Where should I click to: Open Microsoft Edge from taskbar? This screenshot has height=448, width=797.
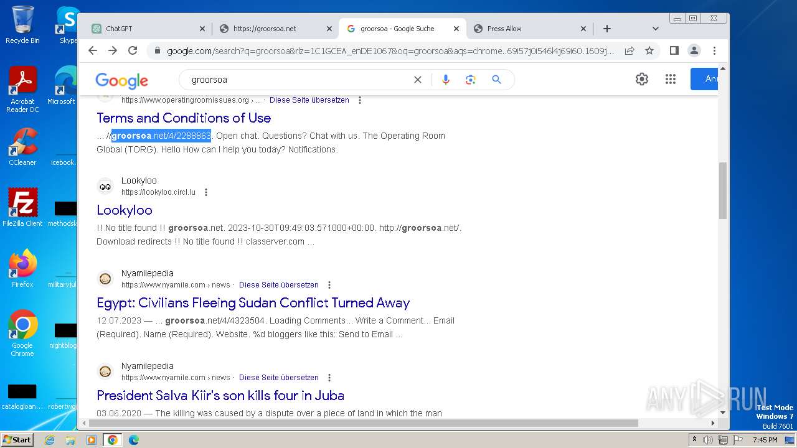tap(133, 440)
